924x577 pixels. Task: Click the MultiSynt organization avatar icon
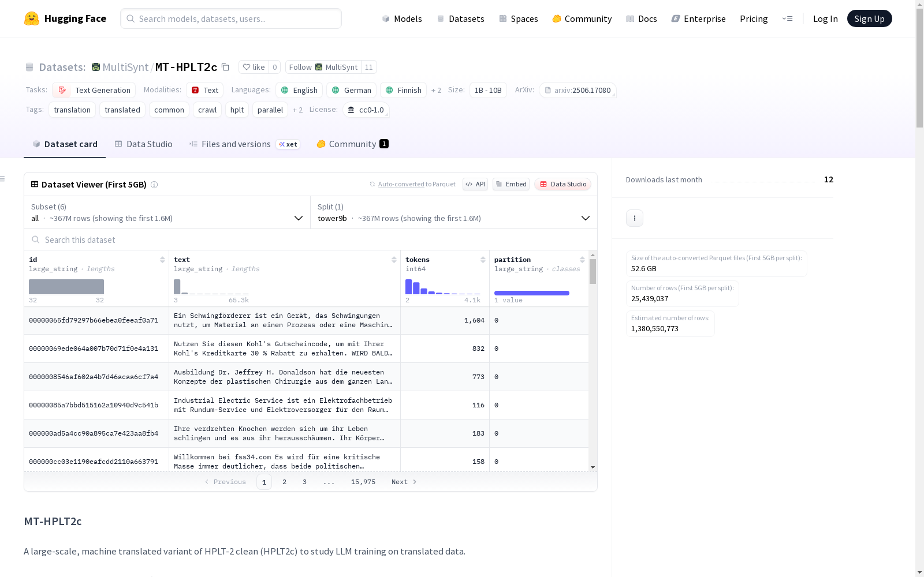click(x=96, y=67)
